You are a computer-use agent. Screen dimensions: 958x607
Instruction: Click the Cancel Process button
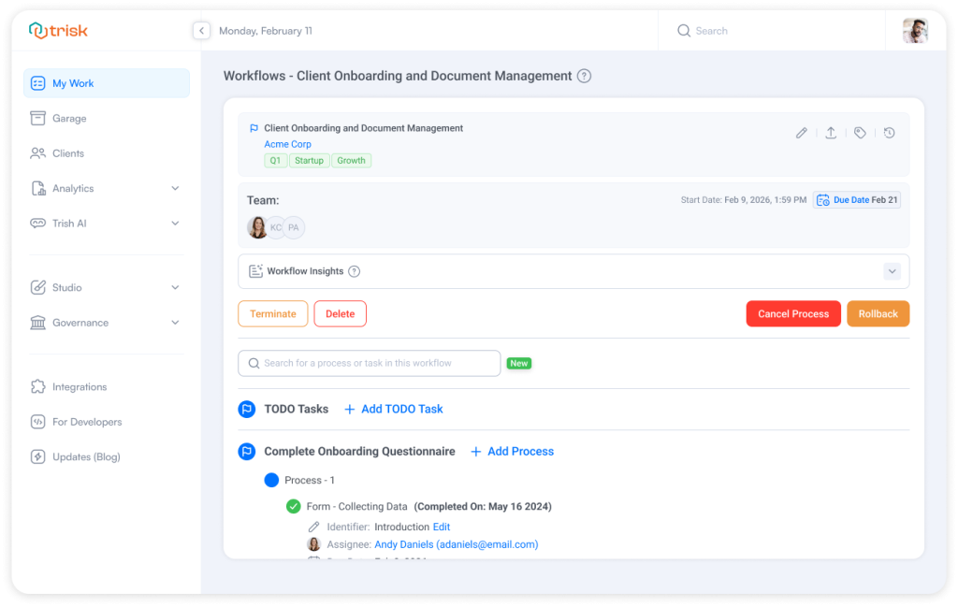(792, 313)
